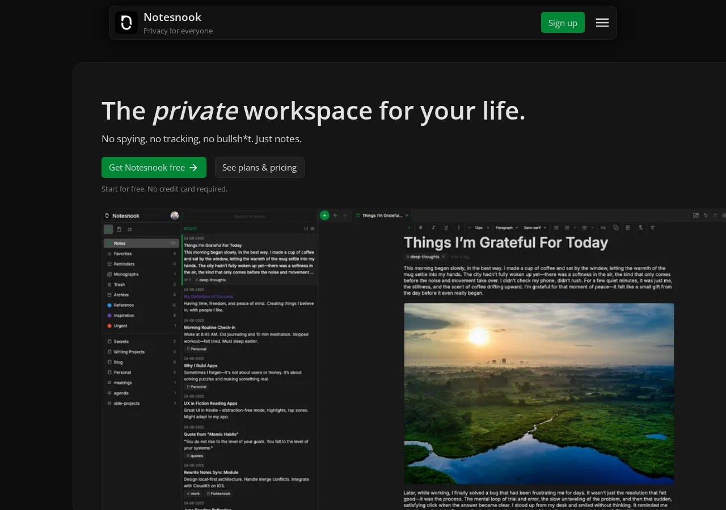Click the text align icon in toolbar

pyautogui.click(x=628, y=228)
